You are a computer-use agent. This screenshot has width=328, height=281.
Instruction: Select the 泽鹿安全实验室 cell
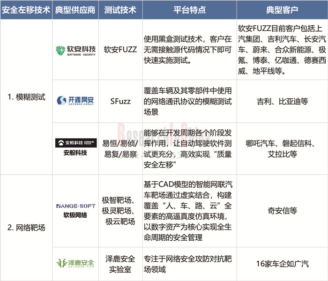pyautogui.click(x=120, y=264)
